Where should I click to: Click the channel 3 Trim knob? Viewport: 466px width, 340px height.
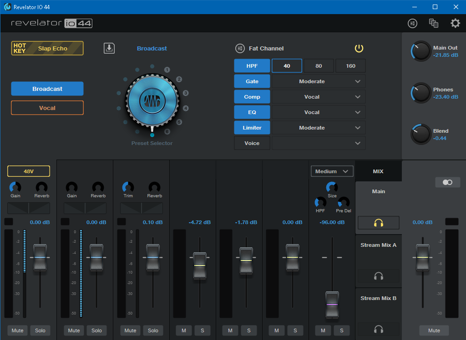tap(128, 187)
